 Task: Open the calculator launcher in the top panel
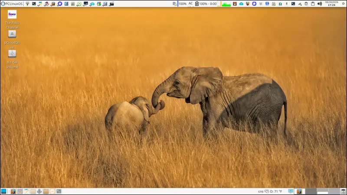(72, 4)
